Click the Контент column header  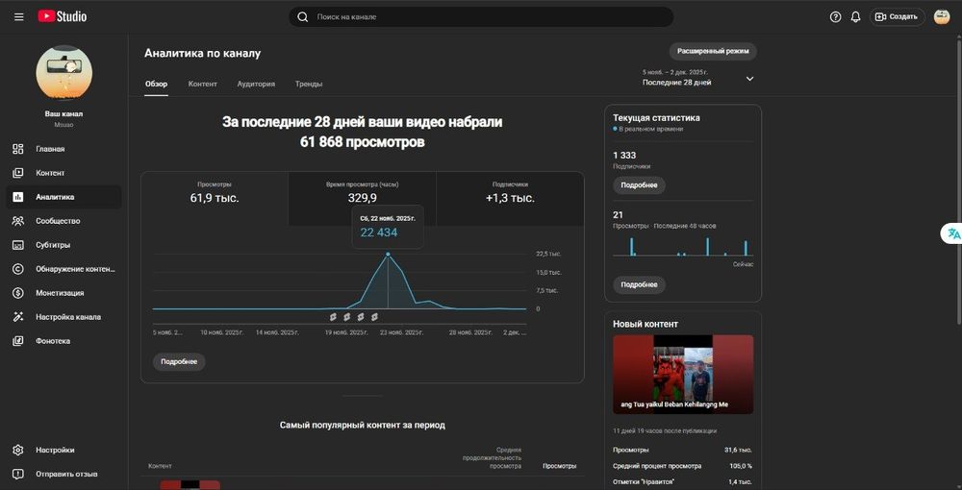[x=160, y=466]
